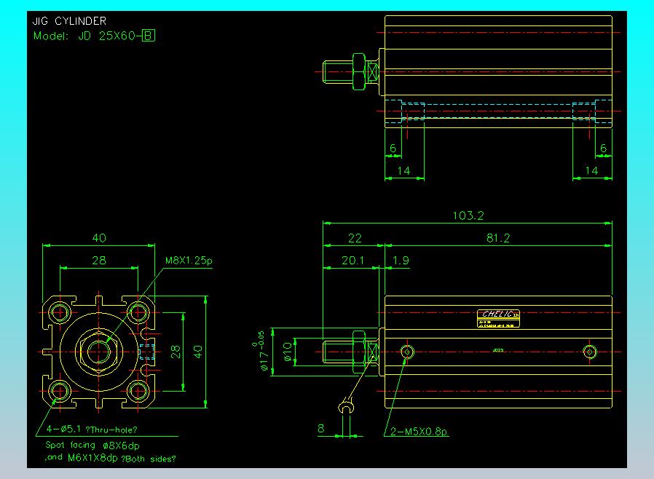The height and width of the screenshot is (479, 654).
Task: Click the 103.2 overall length dimension
Action: pyautogui.click(x=468, y=215)
